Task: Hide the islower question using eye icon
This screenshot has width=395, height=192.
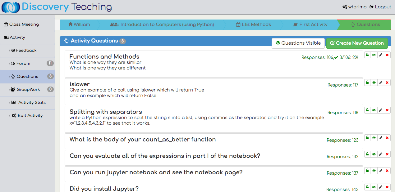Action: tap(374, 83)
